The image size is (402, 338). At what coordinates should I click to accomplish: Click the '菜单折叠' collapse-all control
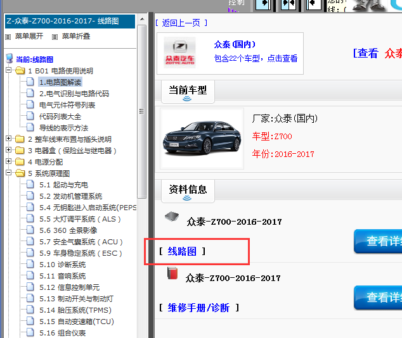coord(76,36)
